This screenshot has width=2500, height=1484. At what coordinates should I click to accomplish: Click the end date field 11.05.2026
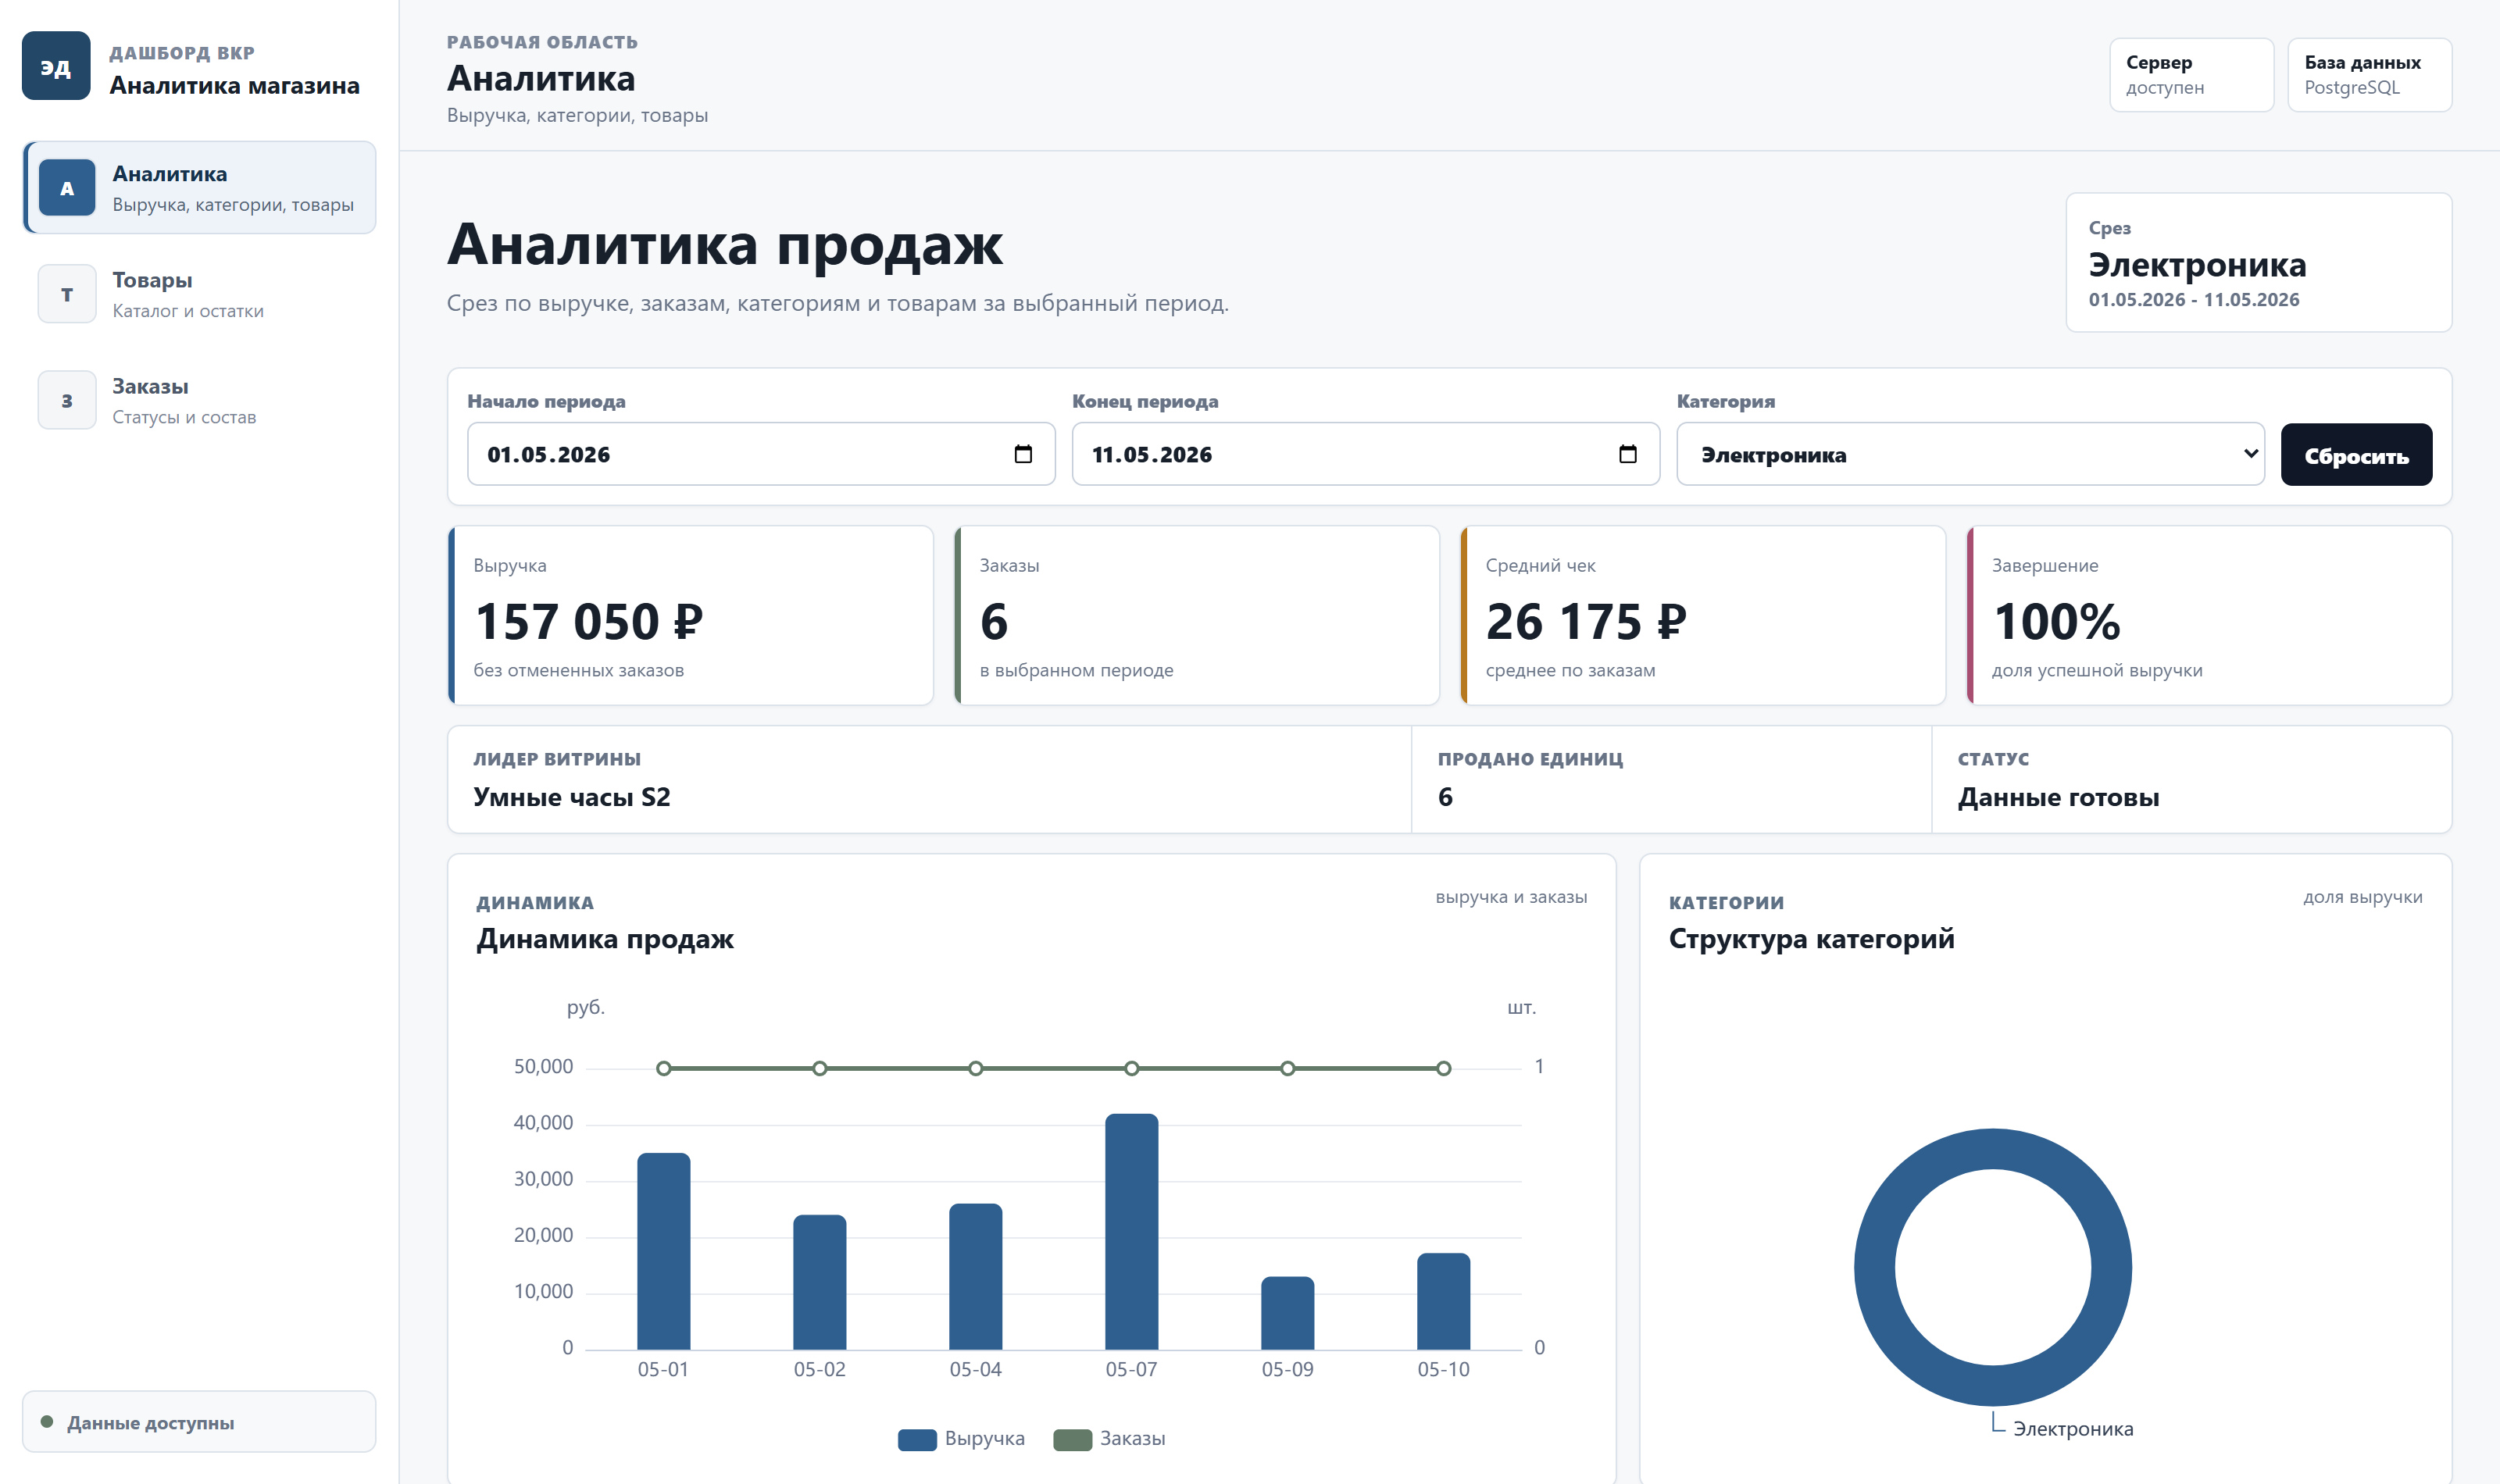pyautogui.click(x=1365, y=454)
